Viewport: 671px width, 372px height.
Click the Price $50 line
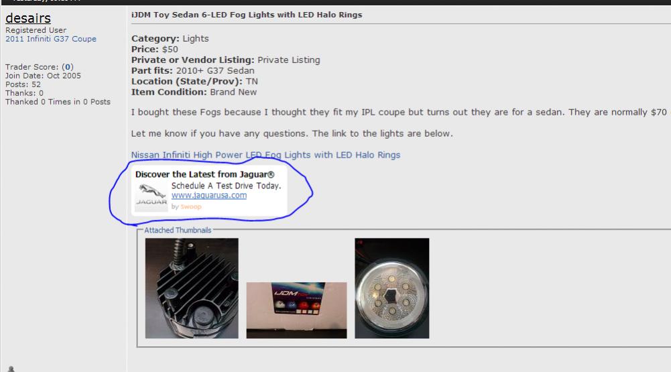(154, 49)
